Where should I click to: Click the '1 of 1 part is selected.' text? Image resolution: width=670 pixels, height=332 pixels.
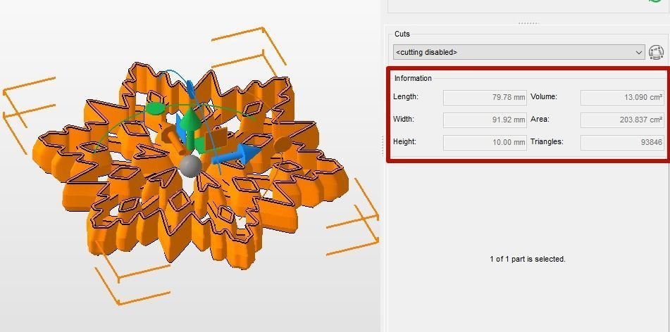click(x=528, y=259)
